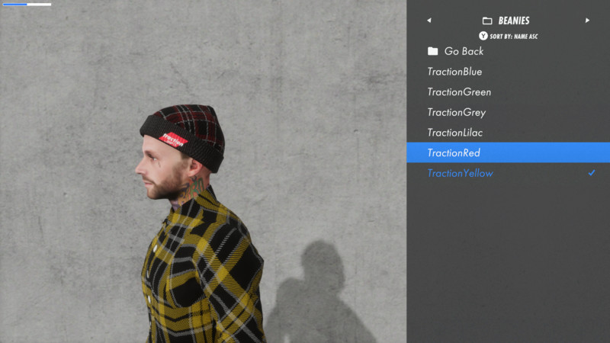
Task: Select the TractionBlue beanie
Action: 508,72
